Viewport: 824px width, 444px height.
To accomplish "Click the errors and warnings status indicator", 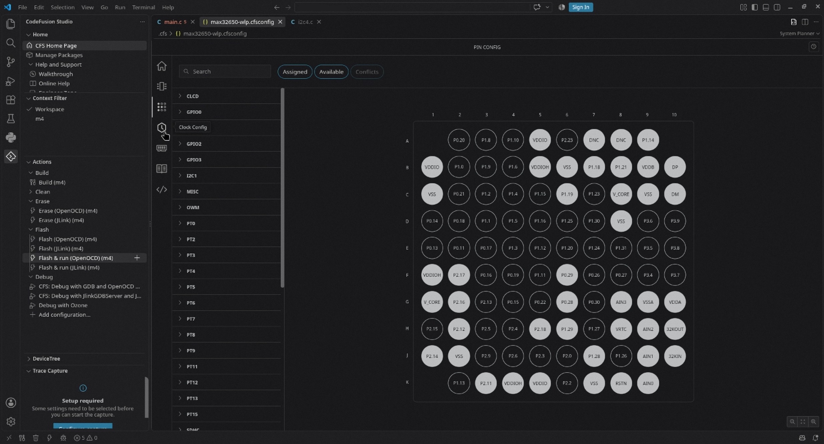I will pos(85,438).
